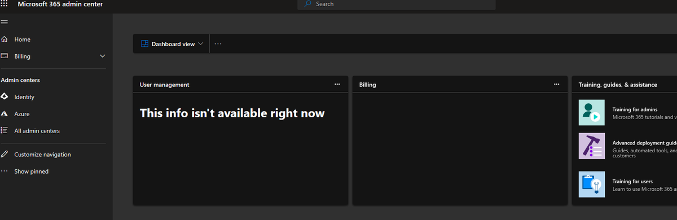The width and height of the screenshot is (677, 220).
Task: Click the Dashboard view grid icon
Action: 144,44
